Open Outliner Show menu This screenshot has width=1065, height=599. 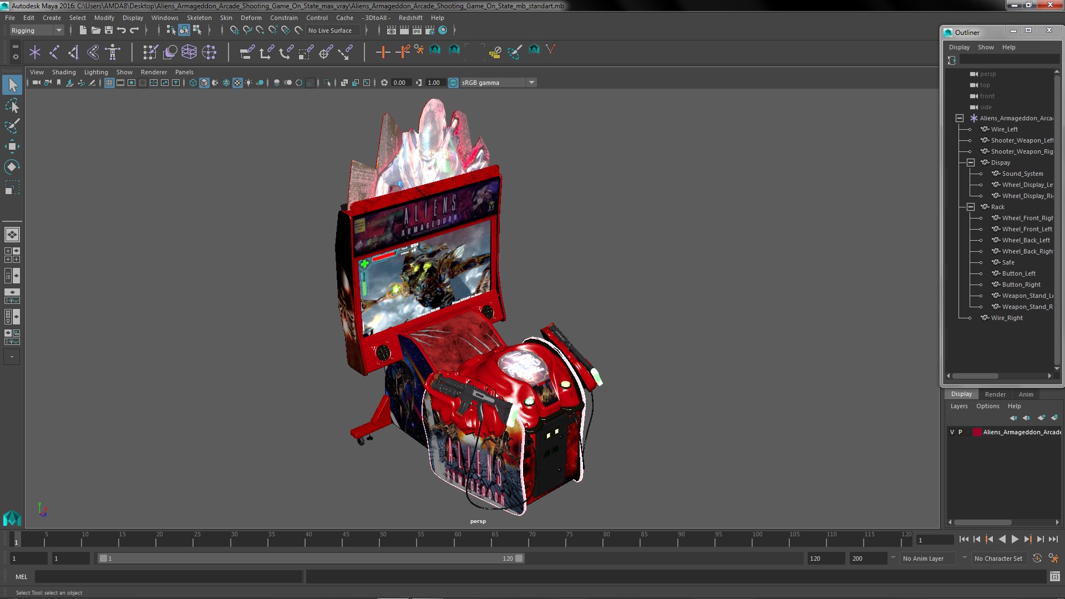(x=986, y=47)
